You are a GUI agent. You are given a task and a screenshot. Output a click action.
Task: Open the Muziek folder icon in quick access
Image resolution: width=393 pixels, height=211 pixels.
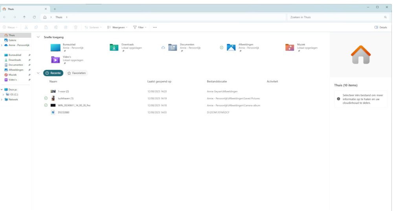(290, 47)
